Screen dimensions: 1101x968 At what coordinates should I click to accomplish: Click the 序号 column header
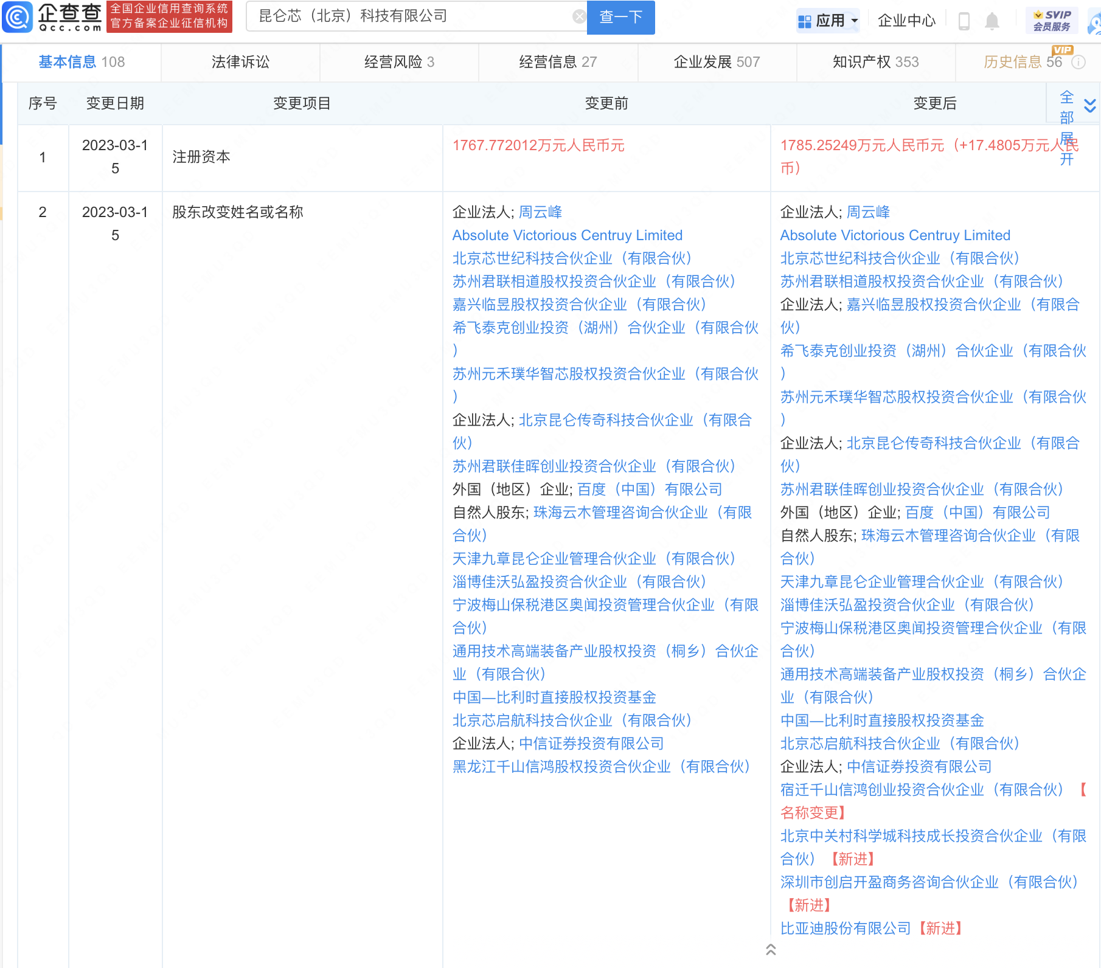43,103
